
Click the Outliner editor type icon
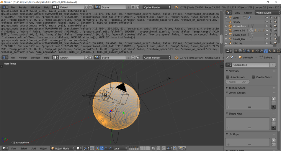tap(229, 13)
